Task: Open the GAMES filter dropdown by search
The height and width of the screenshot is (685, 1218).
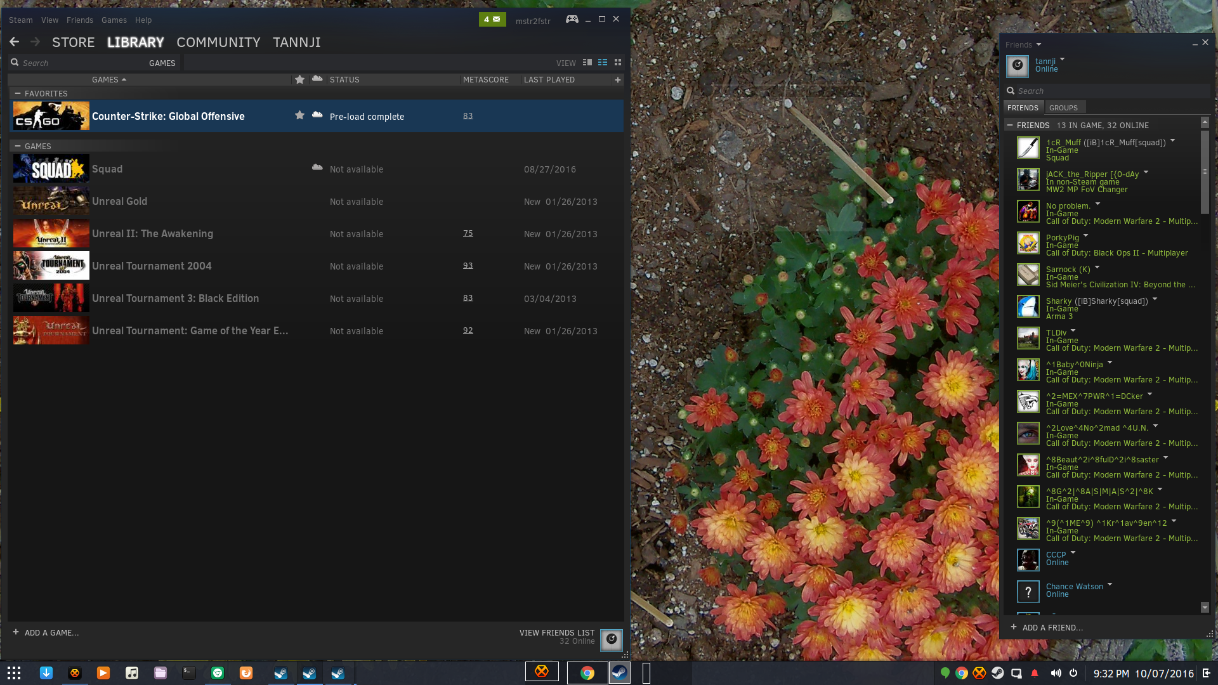Action: (x=162, y=63)
